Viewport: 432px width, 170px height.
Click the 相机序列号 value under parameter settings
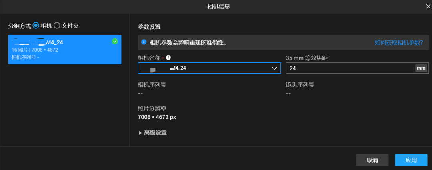140,94
